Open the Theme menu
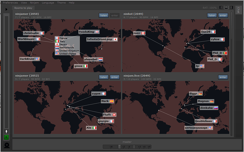Image resolution: width=244 pixels, height=152 pixels. (x=61, y=2)
